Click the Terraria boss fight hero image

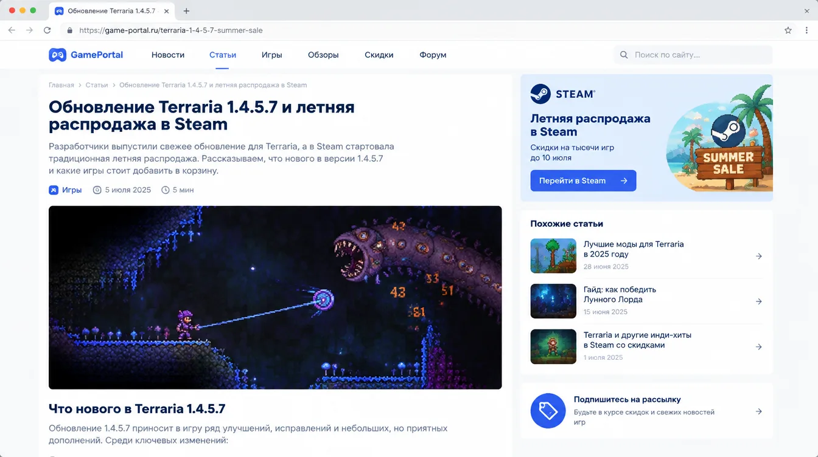pos(275,298)
